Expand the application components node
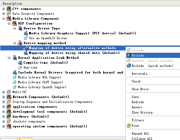The width and height of the screenshot is (180, 140). [x=3, y=107]
